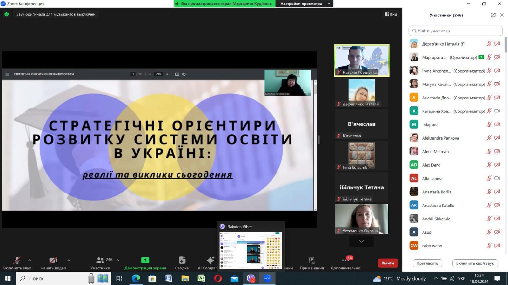Open the Сводка summary icon
The width and height of the screenshot is (508, 285).
pos(182,263)
